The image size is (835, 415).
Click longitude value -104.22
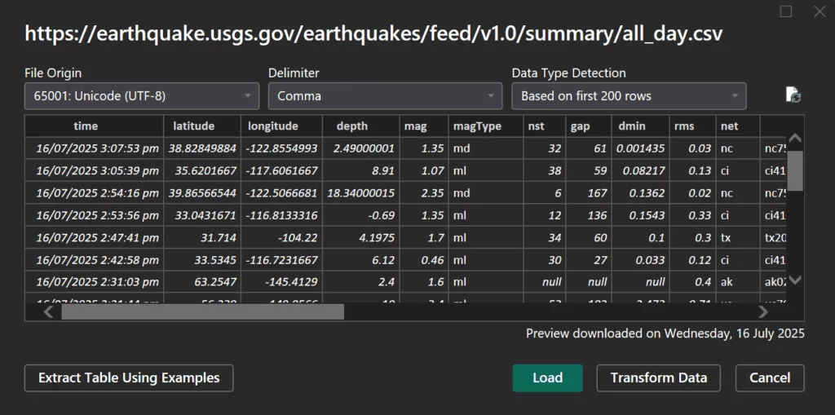[x=281, y=237]
